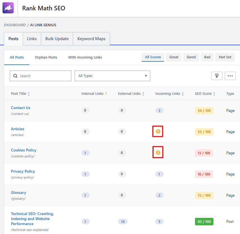Sort by External Links arrow icon
The width and height of the screenshot is (240, 234).
pos(143,94)
